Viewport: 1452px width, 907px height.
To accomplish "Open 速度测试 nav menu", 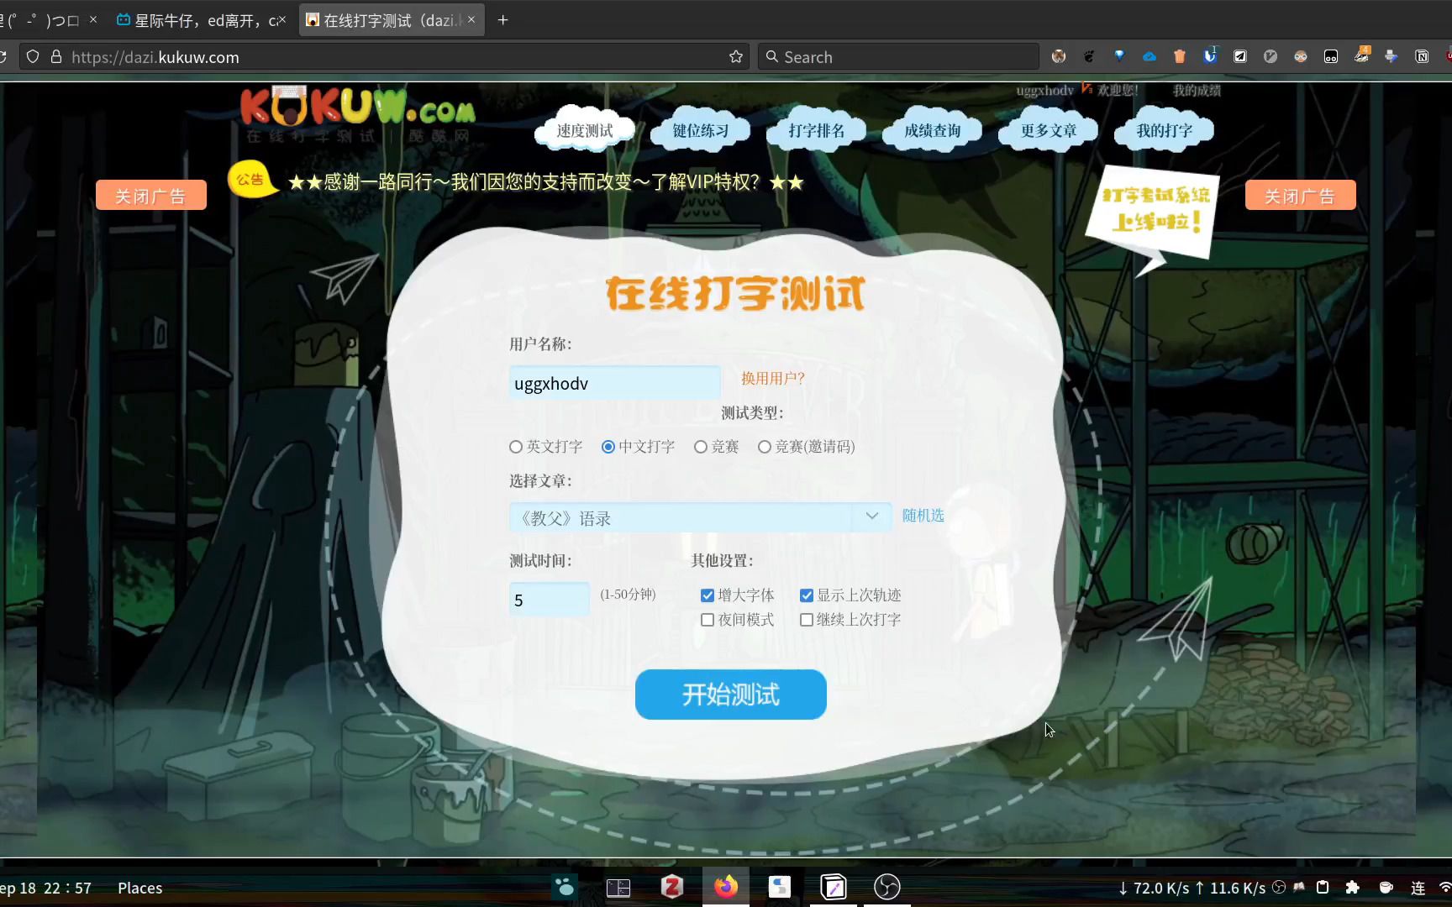I will point(585,131).
